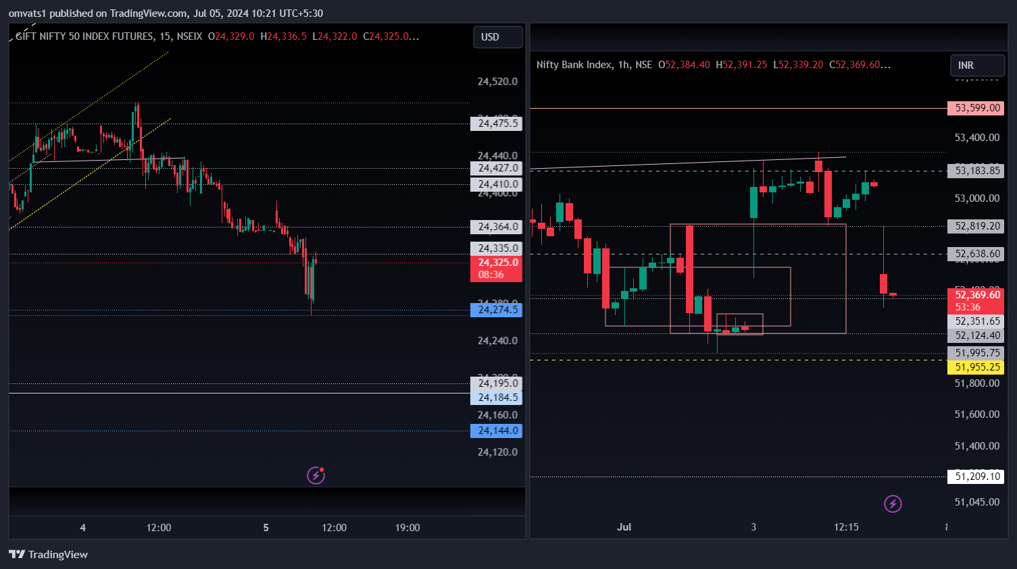Click the 51,045.00 price scale value
Screen dimensions: 1017x569
[977, 502]
